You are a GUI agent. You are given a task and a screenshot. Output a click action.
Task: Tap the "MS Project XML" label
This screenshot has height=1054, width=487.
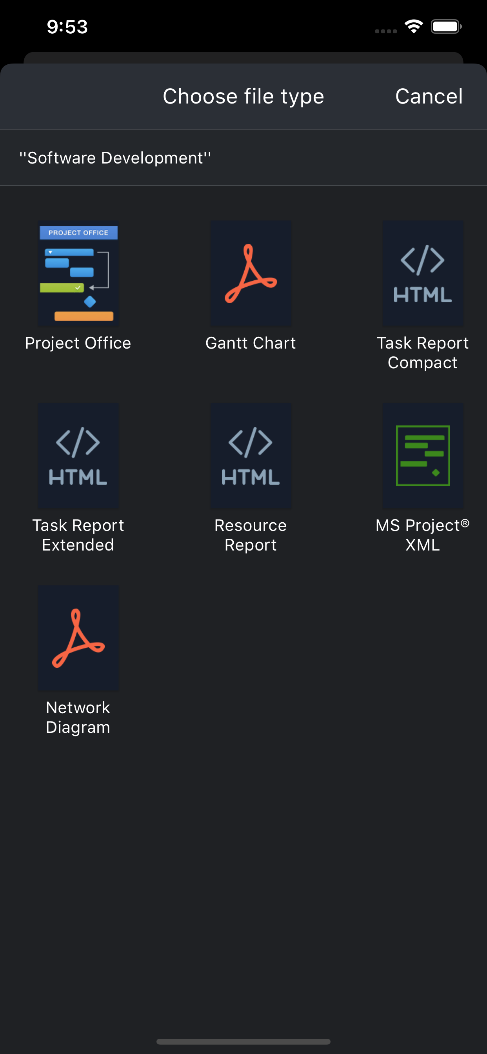pyautogui.click(x=422, y=535)
